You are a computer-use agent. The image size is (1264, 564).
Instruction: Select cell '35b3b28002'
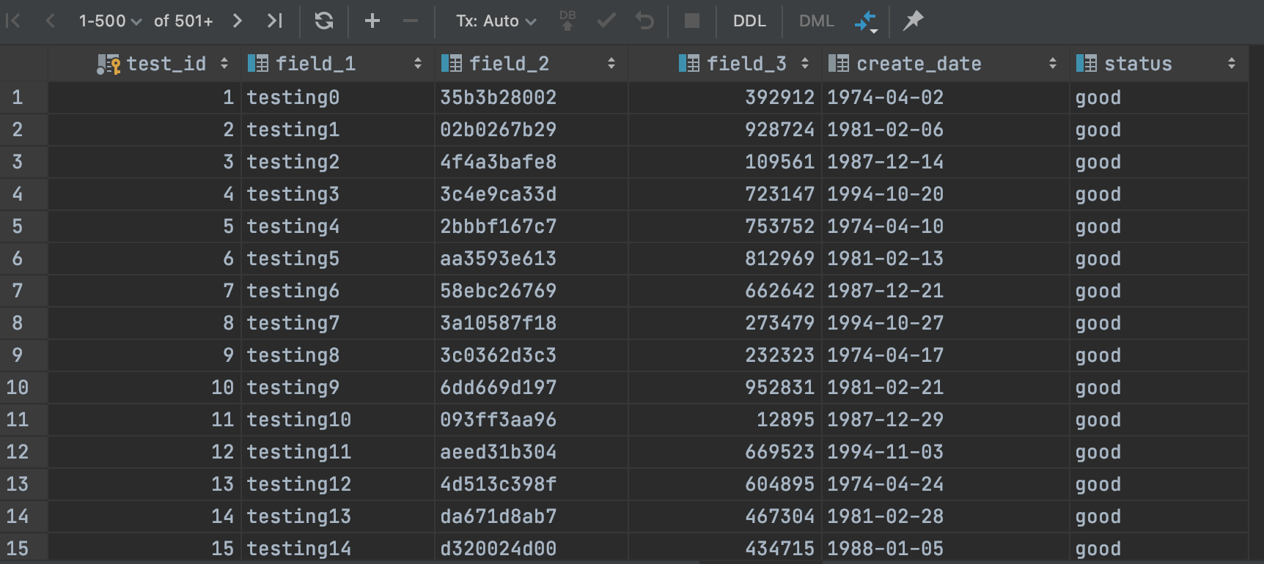[532, 97]
